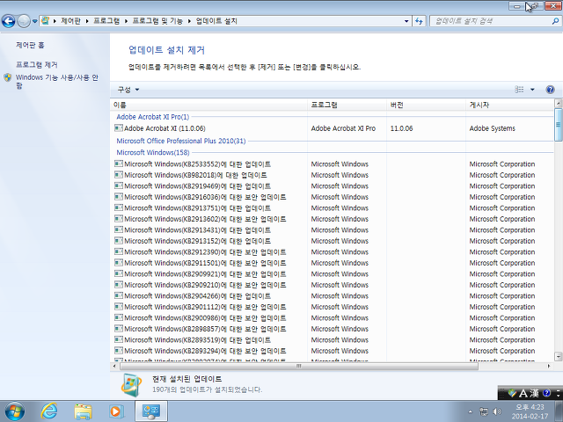Collapse Microsoft Windows(158) group

[153, 152]
